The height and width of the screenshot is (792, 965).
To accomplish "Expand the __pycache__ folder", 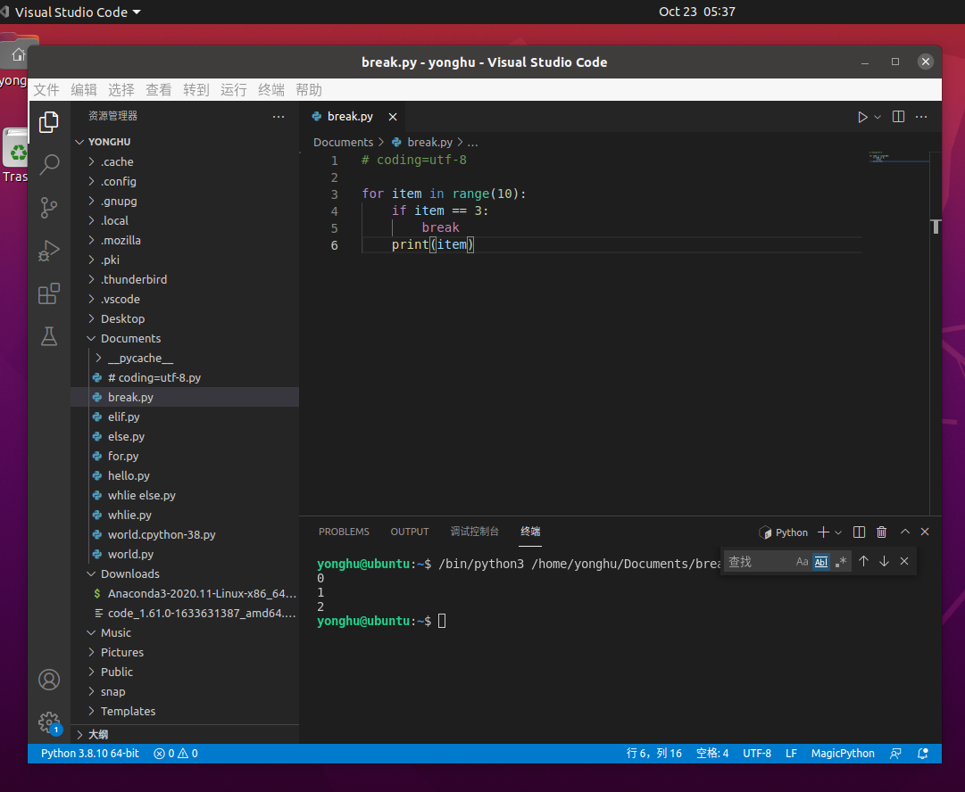I will tap(185, 359).
